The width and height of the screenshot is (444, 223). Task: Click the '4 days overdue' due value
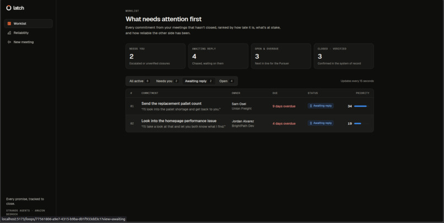[284, 124]
